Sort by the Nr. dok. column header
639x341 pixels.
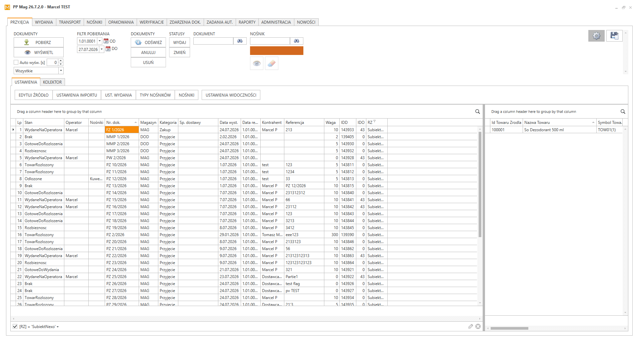[122, 123]
